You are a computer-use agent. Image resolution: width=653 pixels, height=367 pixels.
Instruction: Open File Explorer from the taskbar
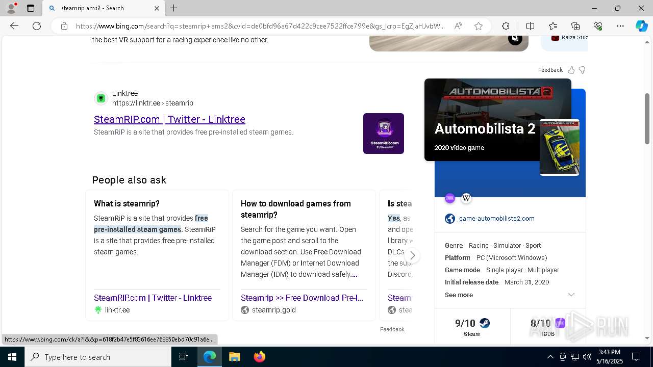tap(234, 357)
